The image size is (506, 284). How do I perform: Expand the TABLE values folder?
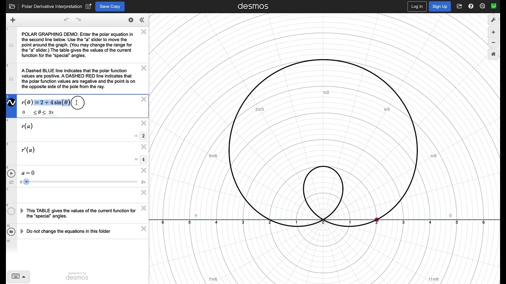22,211
